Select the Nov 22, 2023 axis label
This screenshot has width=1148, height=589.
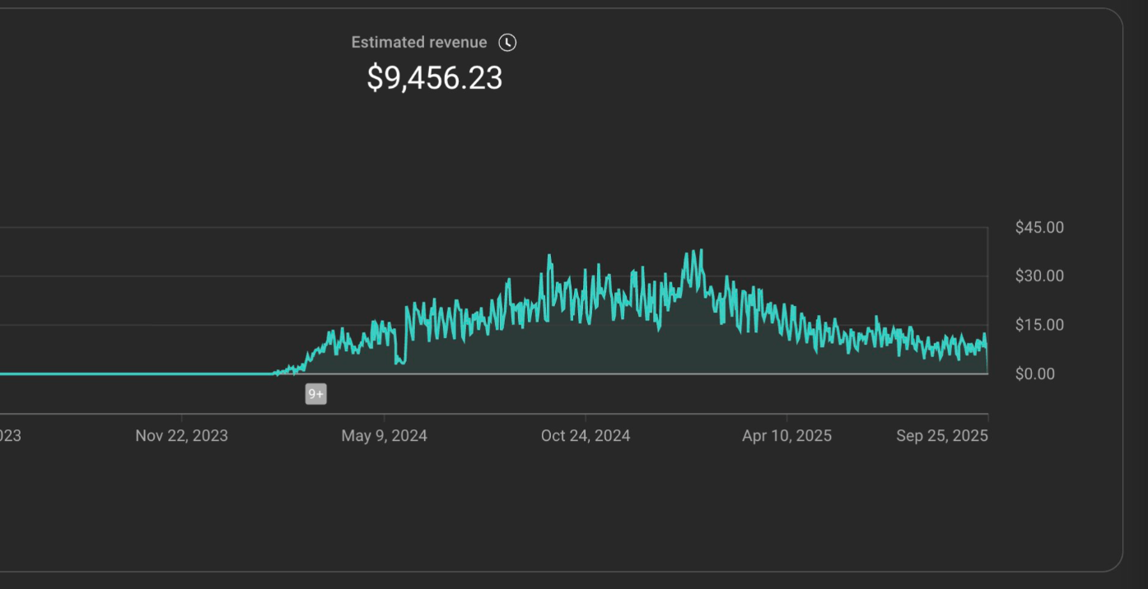coord(181,435)
